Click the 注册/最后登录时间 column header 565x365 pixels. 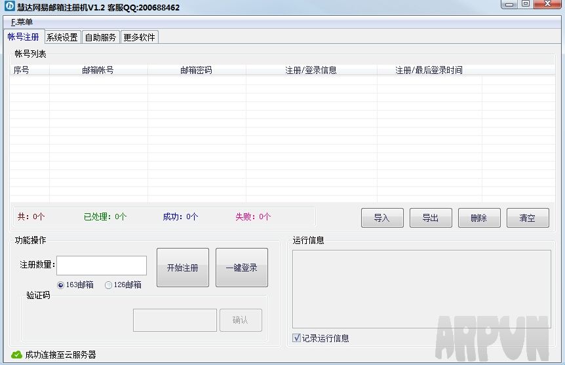[x=429, y=70]
